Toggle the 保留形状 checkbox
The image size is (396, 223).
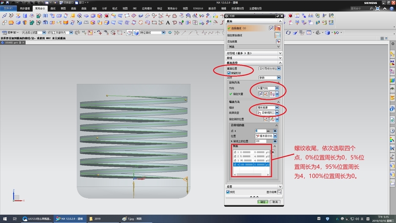coord(229,72)
